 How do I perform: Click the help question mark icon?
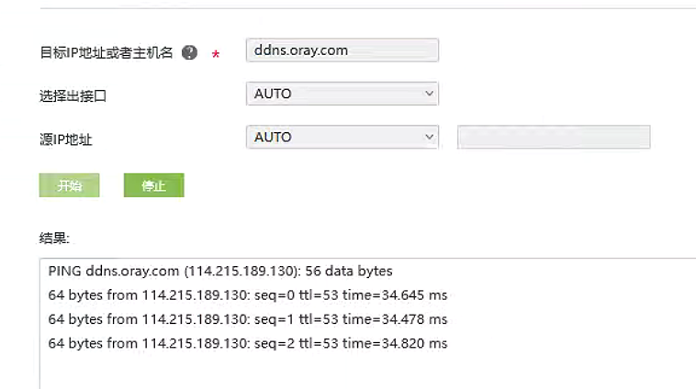pyautogui.click(x=190, y=52)
